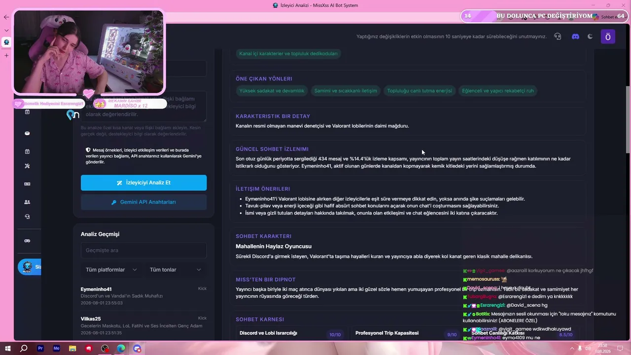Open the headset support sidebar icon
This screenshot has height=355, width=631.
[27, 216]
